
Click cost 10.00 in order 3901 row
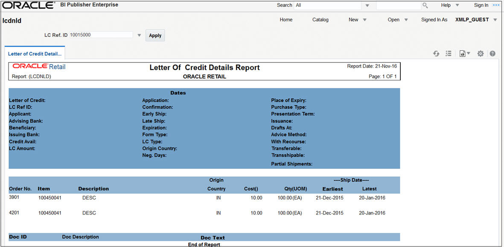point(256,198)
